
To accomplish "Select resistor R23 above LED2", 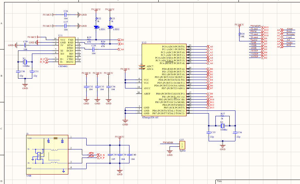I will [110, 19].
